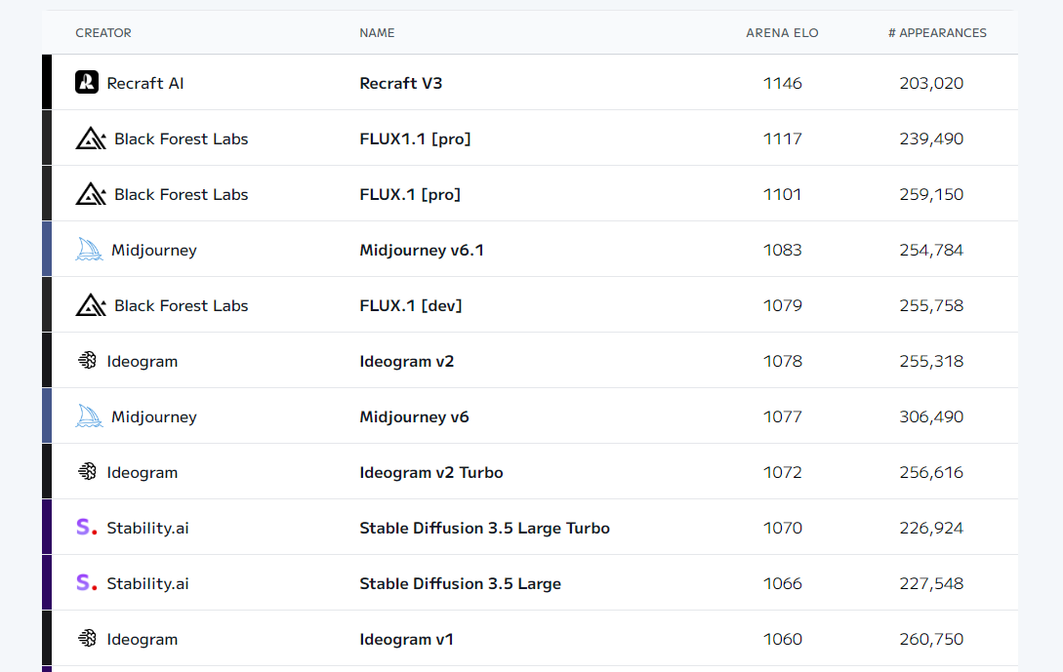
Task: Click the 306,490 appearances value
Action: [931, 416]
